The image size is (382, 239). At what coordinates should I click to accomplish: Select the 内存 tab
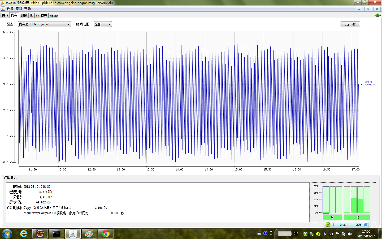(14, 15)
